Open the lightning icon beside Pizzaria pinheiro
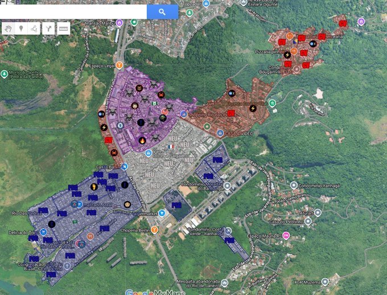Screen dimensions: 387x295 [287, 55]
